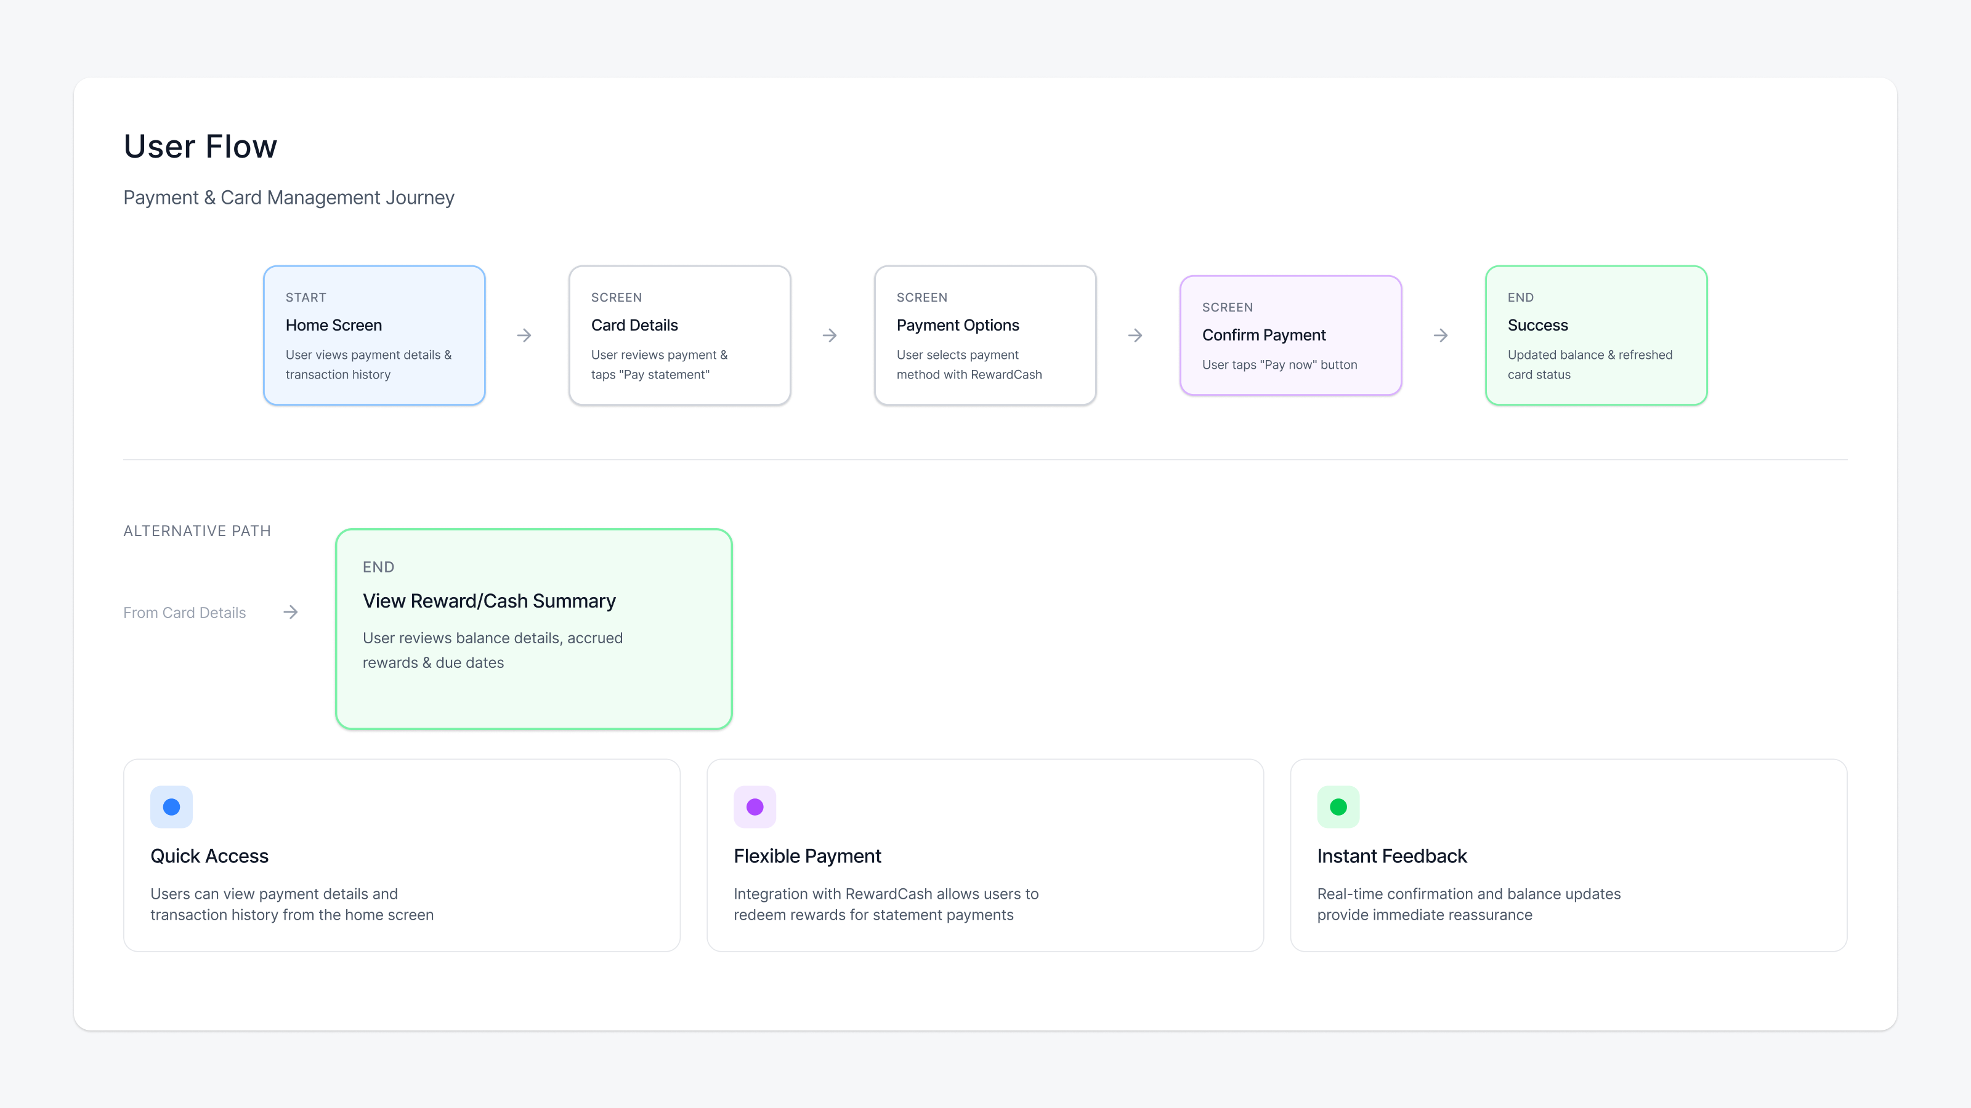Click the User Flow title
The width and height of the screenshot is (1971, 1108).
pos(200,146)
